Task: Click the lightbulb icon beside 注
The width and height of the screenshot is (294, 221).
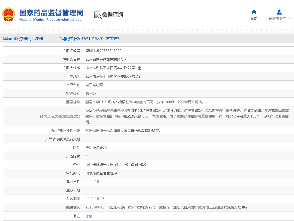Action: coord(75,216)
